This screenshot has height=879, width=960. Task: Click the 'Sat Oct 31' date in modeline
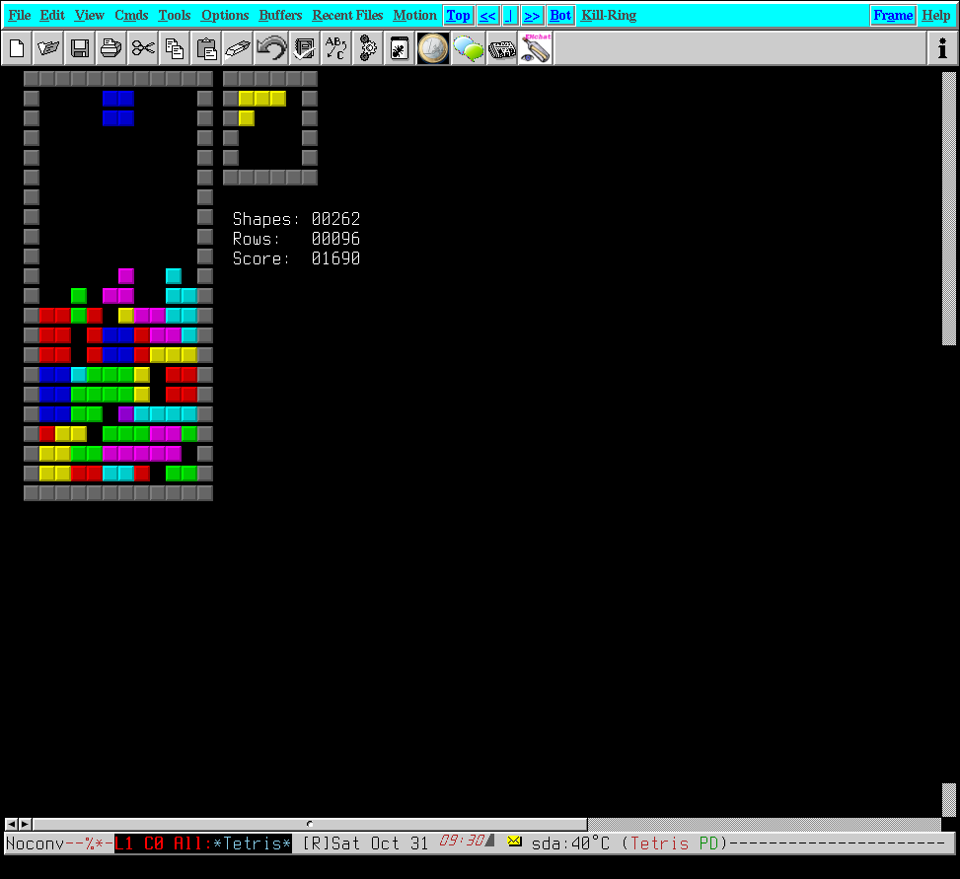point(380,843)
